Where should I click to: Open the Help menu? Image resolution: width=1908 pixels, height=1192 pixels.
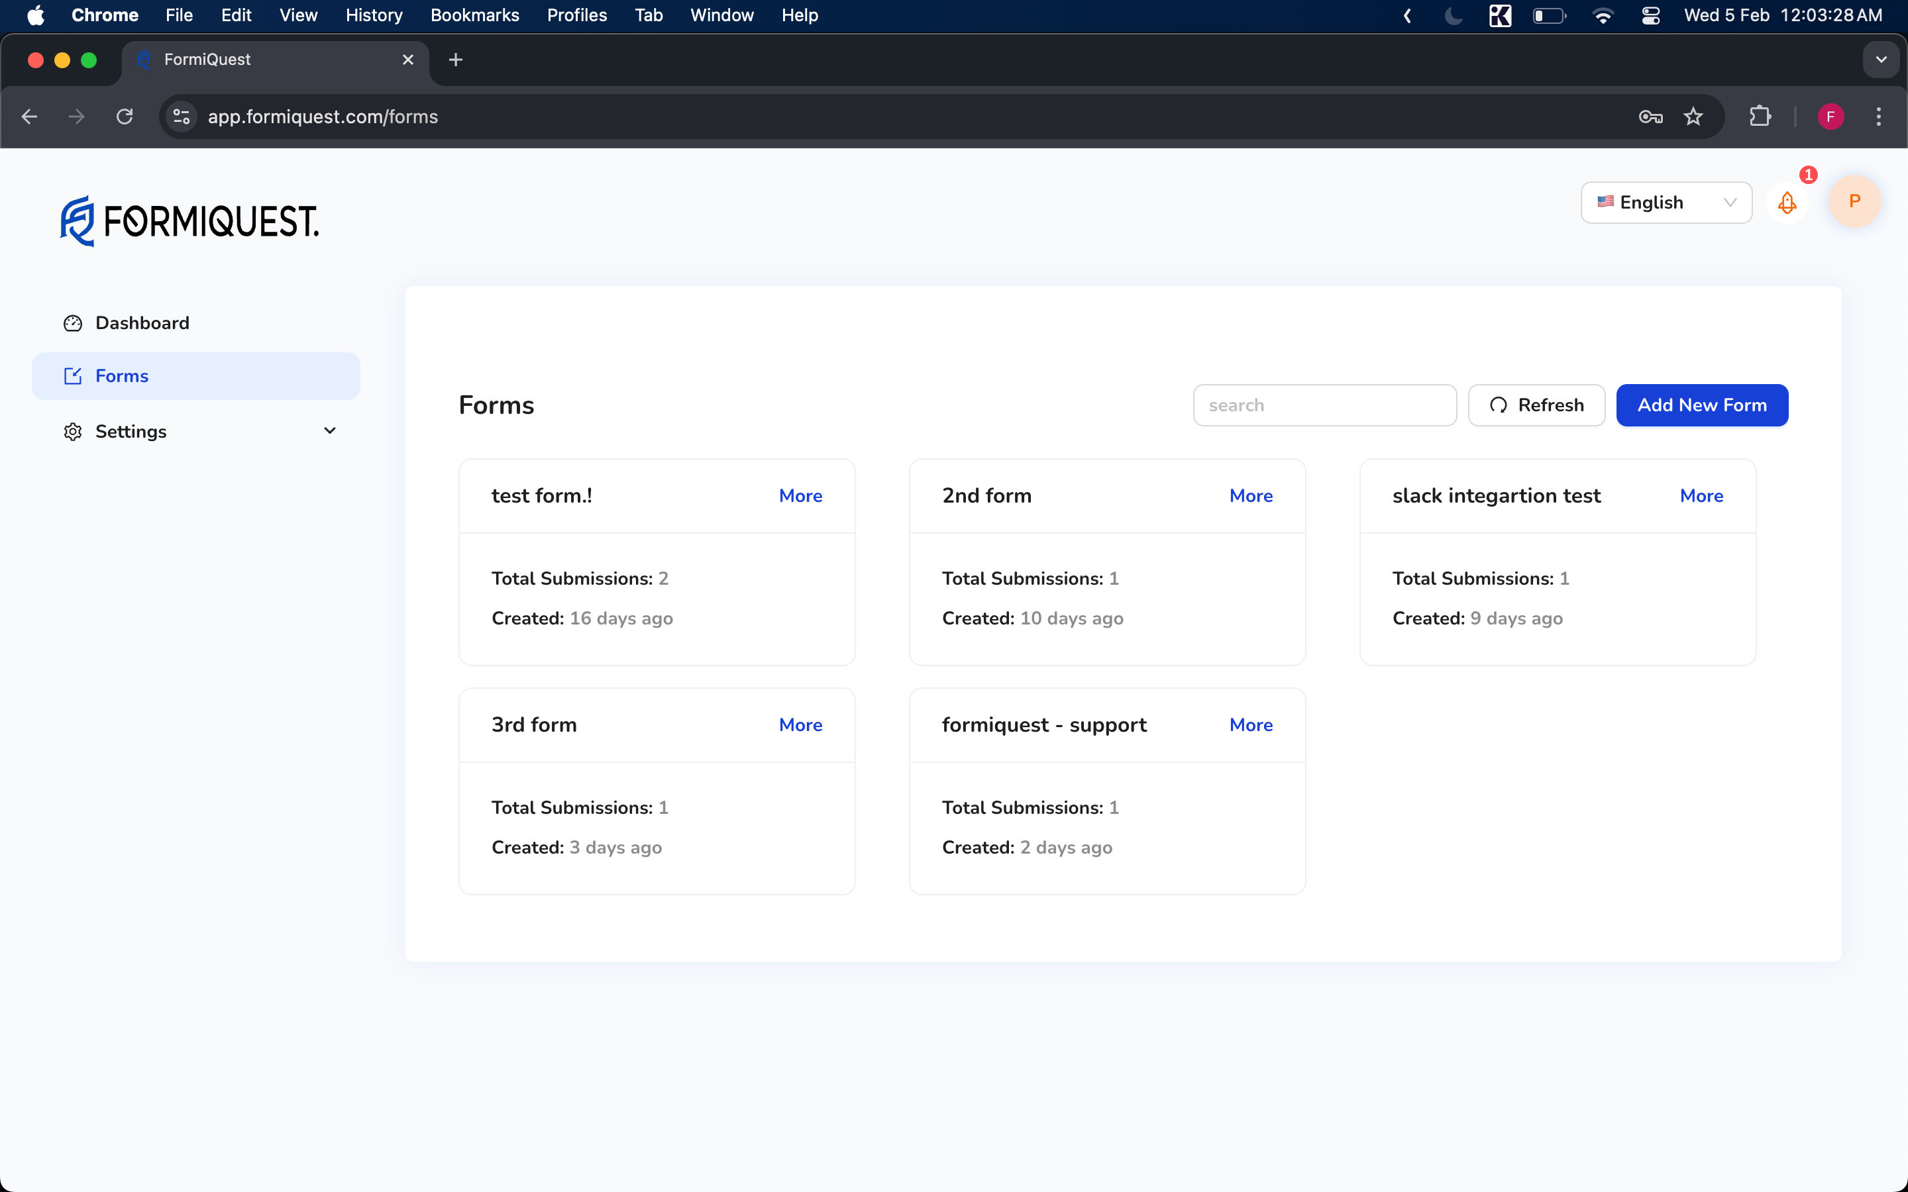pos(800,15)
